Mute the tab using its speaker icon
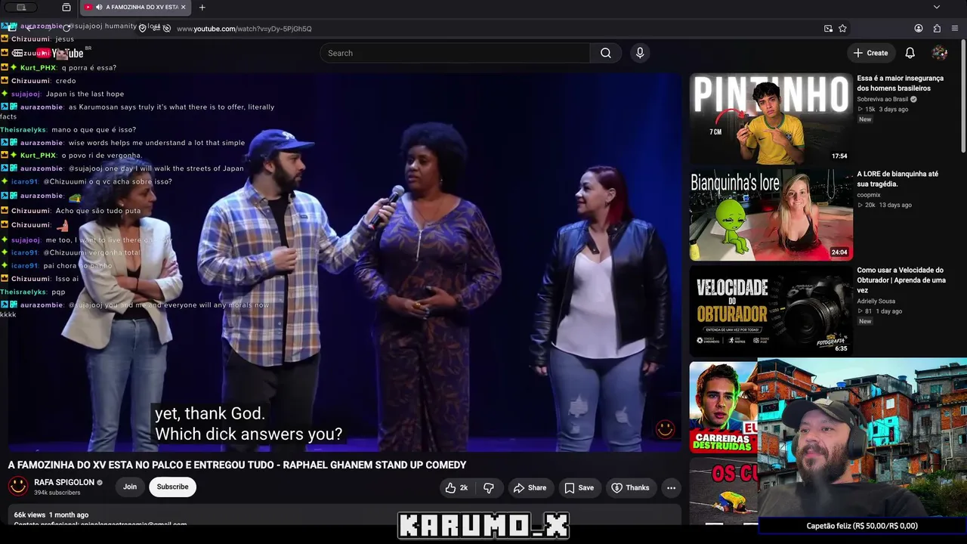967x544 pixels. coord(99,8)
